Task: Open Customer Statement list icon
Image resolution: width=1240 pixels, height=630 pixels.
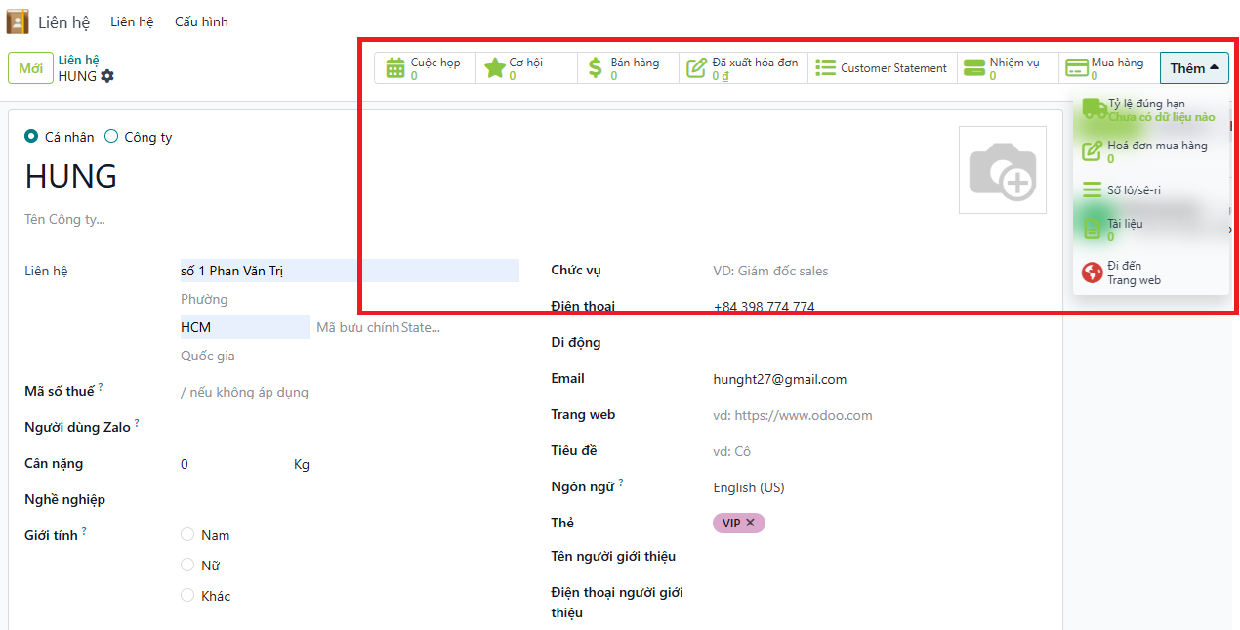Action: 826,68
